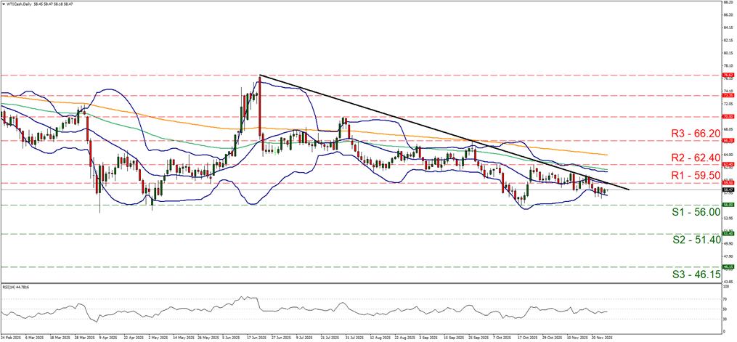This screenshot has height=342, width=737.
Task: Click the dropdown arrow beside WTICash.Daily title
Action: (x=3, y=4)
